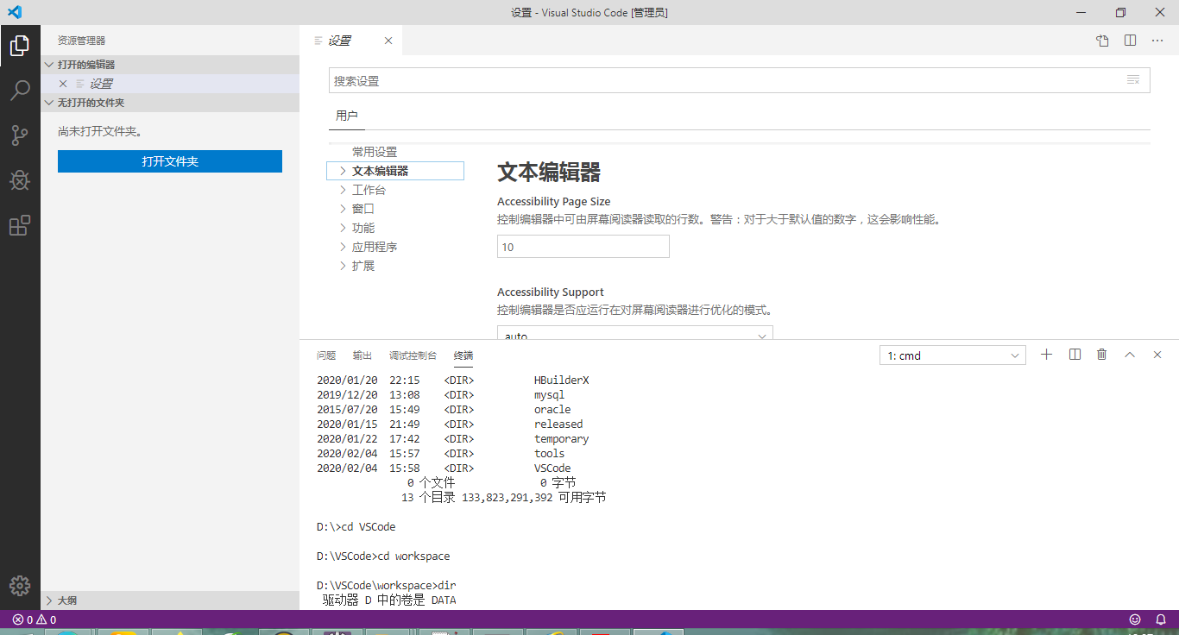Click the 资源管理器 sidebar title
1179x635 pixels.
tap(82, 41)
